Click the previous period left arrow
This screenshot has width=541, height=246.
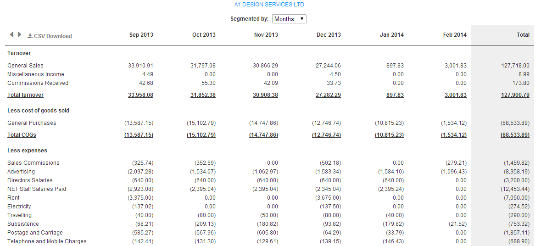tap(11, 35)
